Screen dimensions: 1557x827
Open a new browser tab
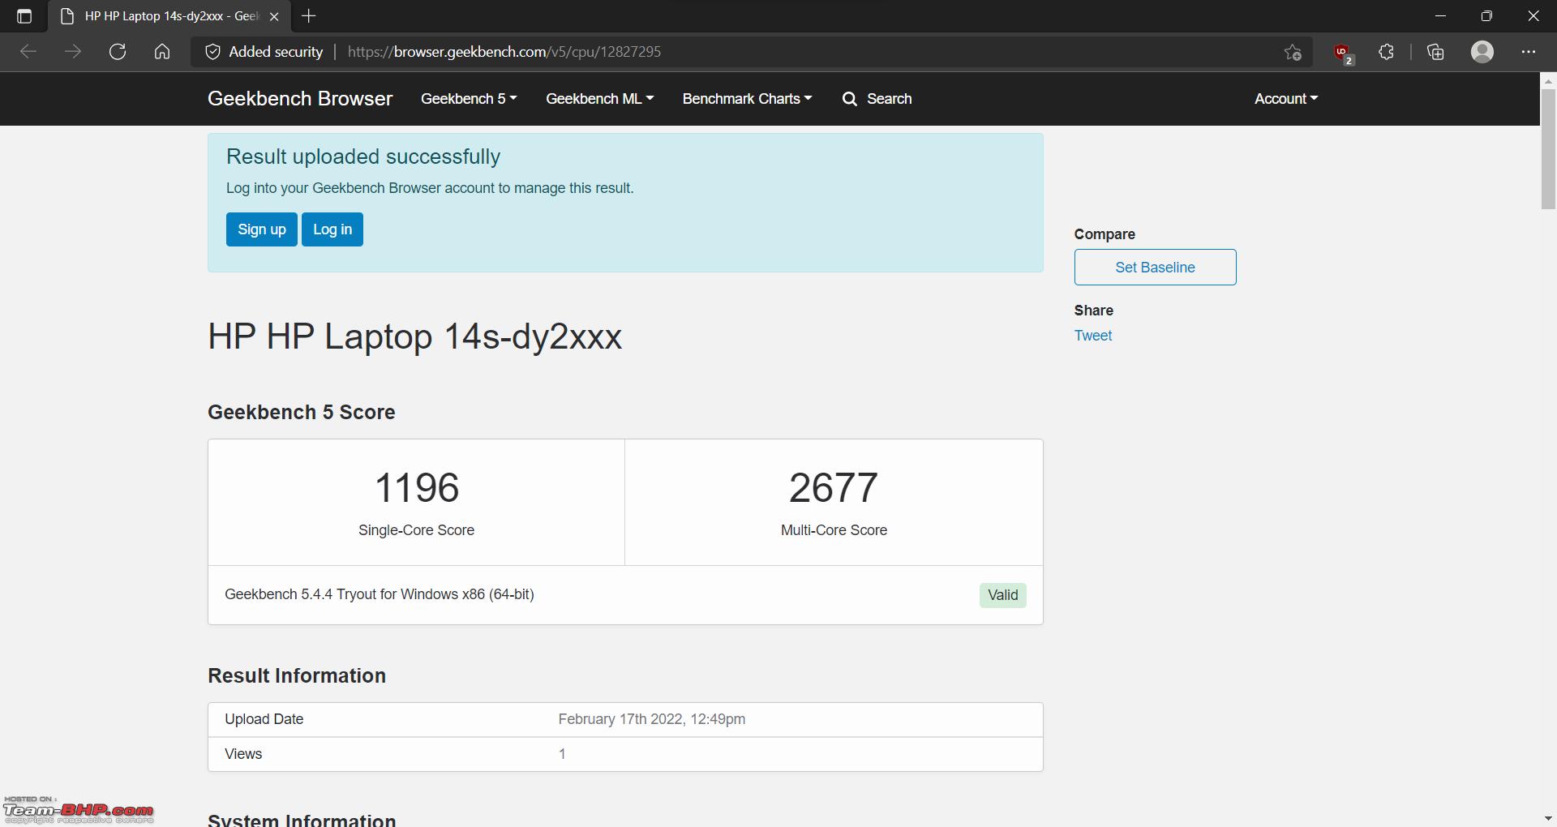click(x=309, y=16)
